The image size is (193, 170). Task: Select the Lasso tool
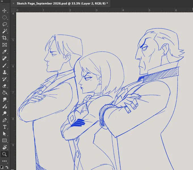click(x=5, y=24)
